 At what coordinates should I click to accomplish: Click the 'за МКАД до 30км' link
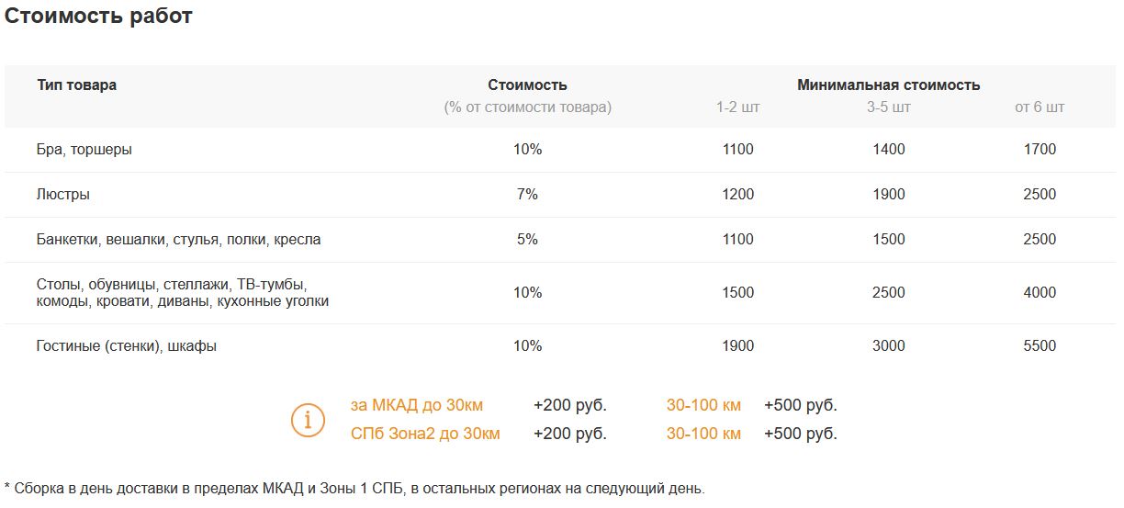pyautogui.click(x=416, y=405)
